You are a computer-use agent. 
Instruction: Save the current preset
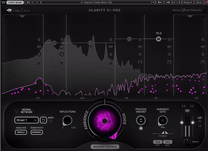click(199, 2)
